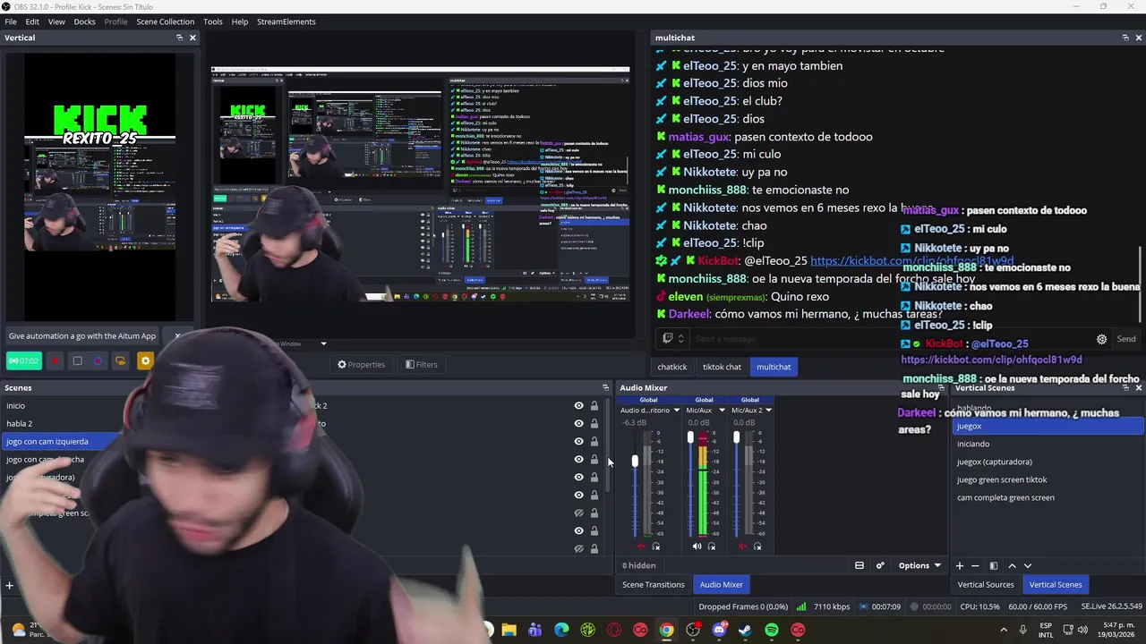Toggle the eye icon of the topmost source row
The height and width of the screenshot is (644, 1146).
coord(578,405)
